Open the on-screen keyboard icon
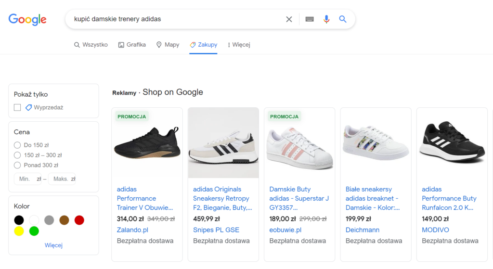Image resolution: width=493 pixels, height=269 pixels. 310,19
